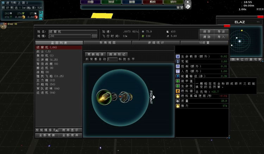
Task: Click the 废弃标记 button
Action: (117, 54)
